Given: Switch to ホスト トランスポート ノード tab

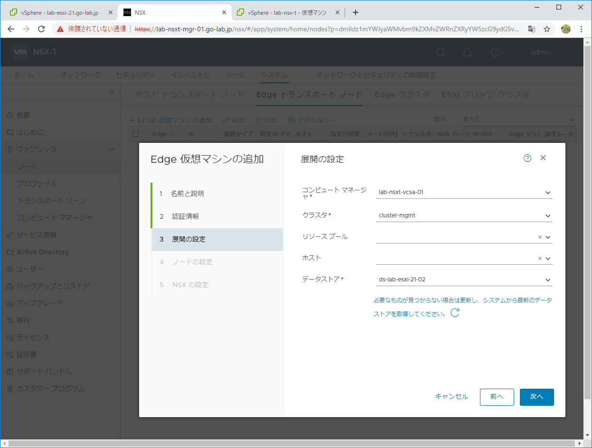Looking at the screenshot, I should pos(189,94).
